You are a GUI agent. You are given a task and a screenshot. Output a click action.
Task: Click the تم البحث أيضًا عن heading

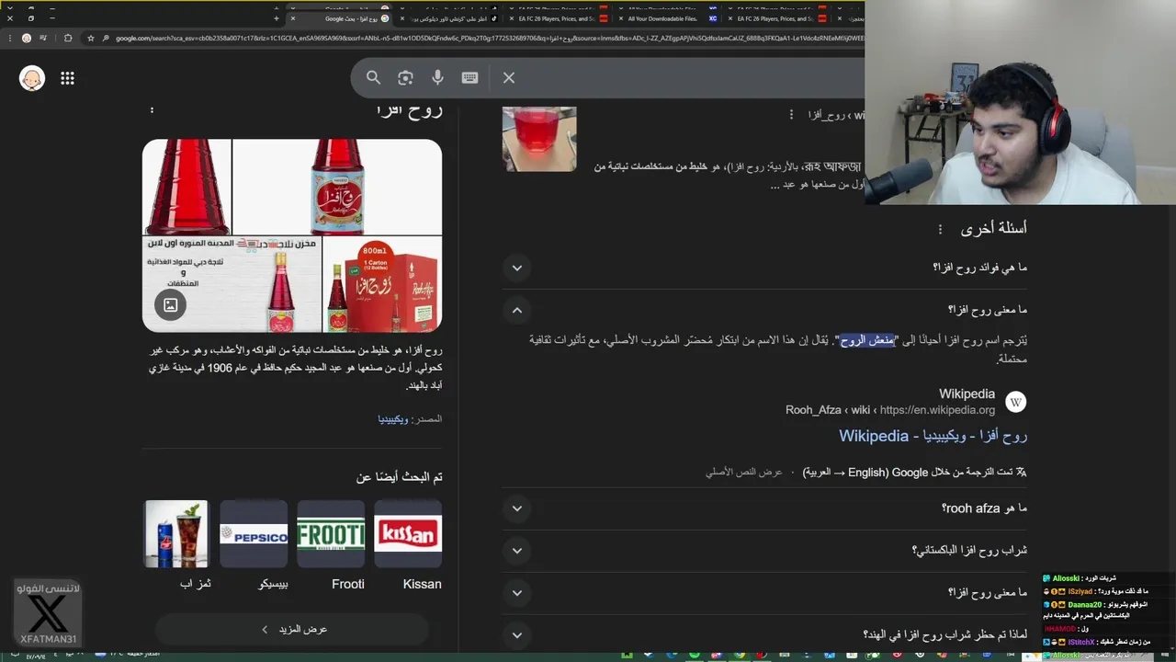pos(399,477)
